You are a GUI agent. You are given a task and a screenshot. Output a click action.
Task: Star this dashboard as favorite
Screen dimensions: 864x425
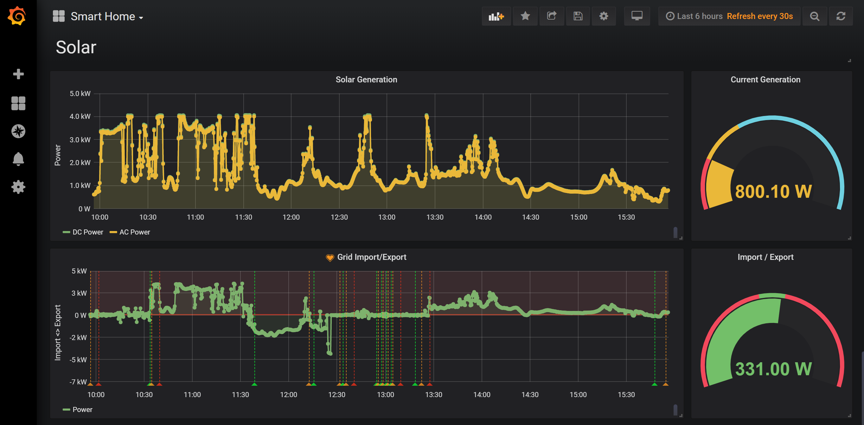click(525, 16)
